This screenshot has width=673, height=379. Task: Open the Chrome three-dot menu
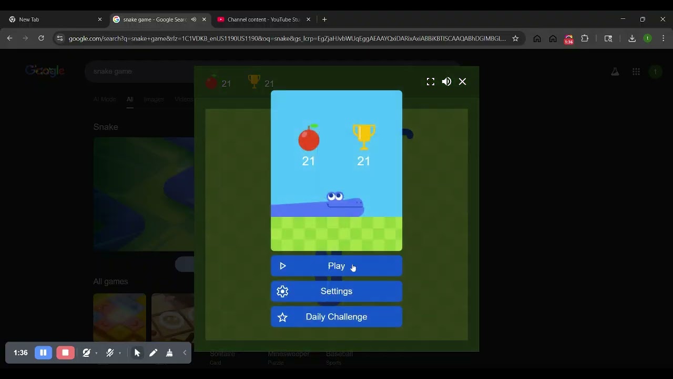[664, 38]
